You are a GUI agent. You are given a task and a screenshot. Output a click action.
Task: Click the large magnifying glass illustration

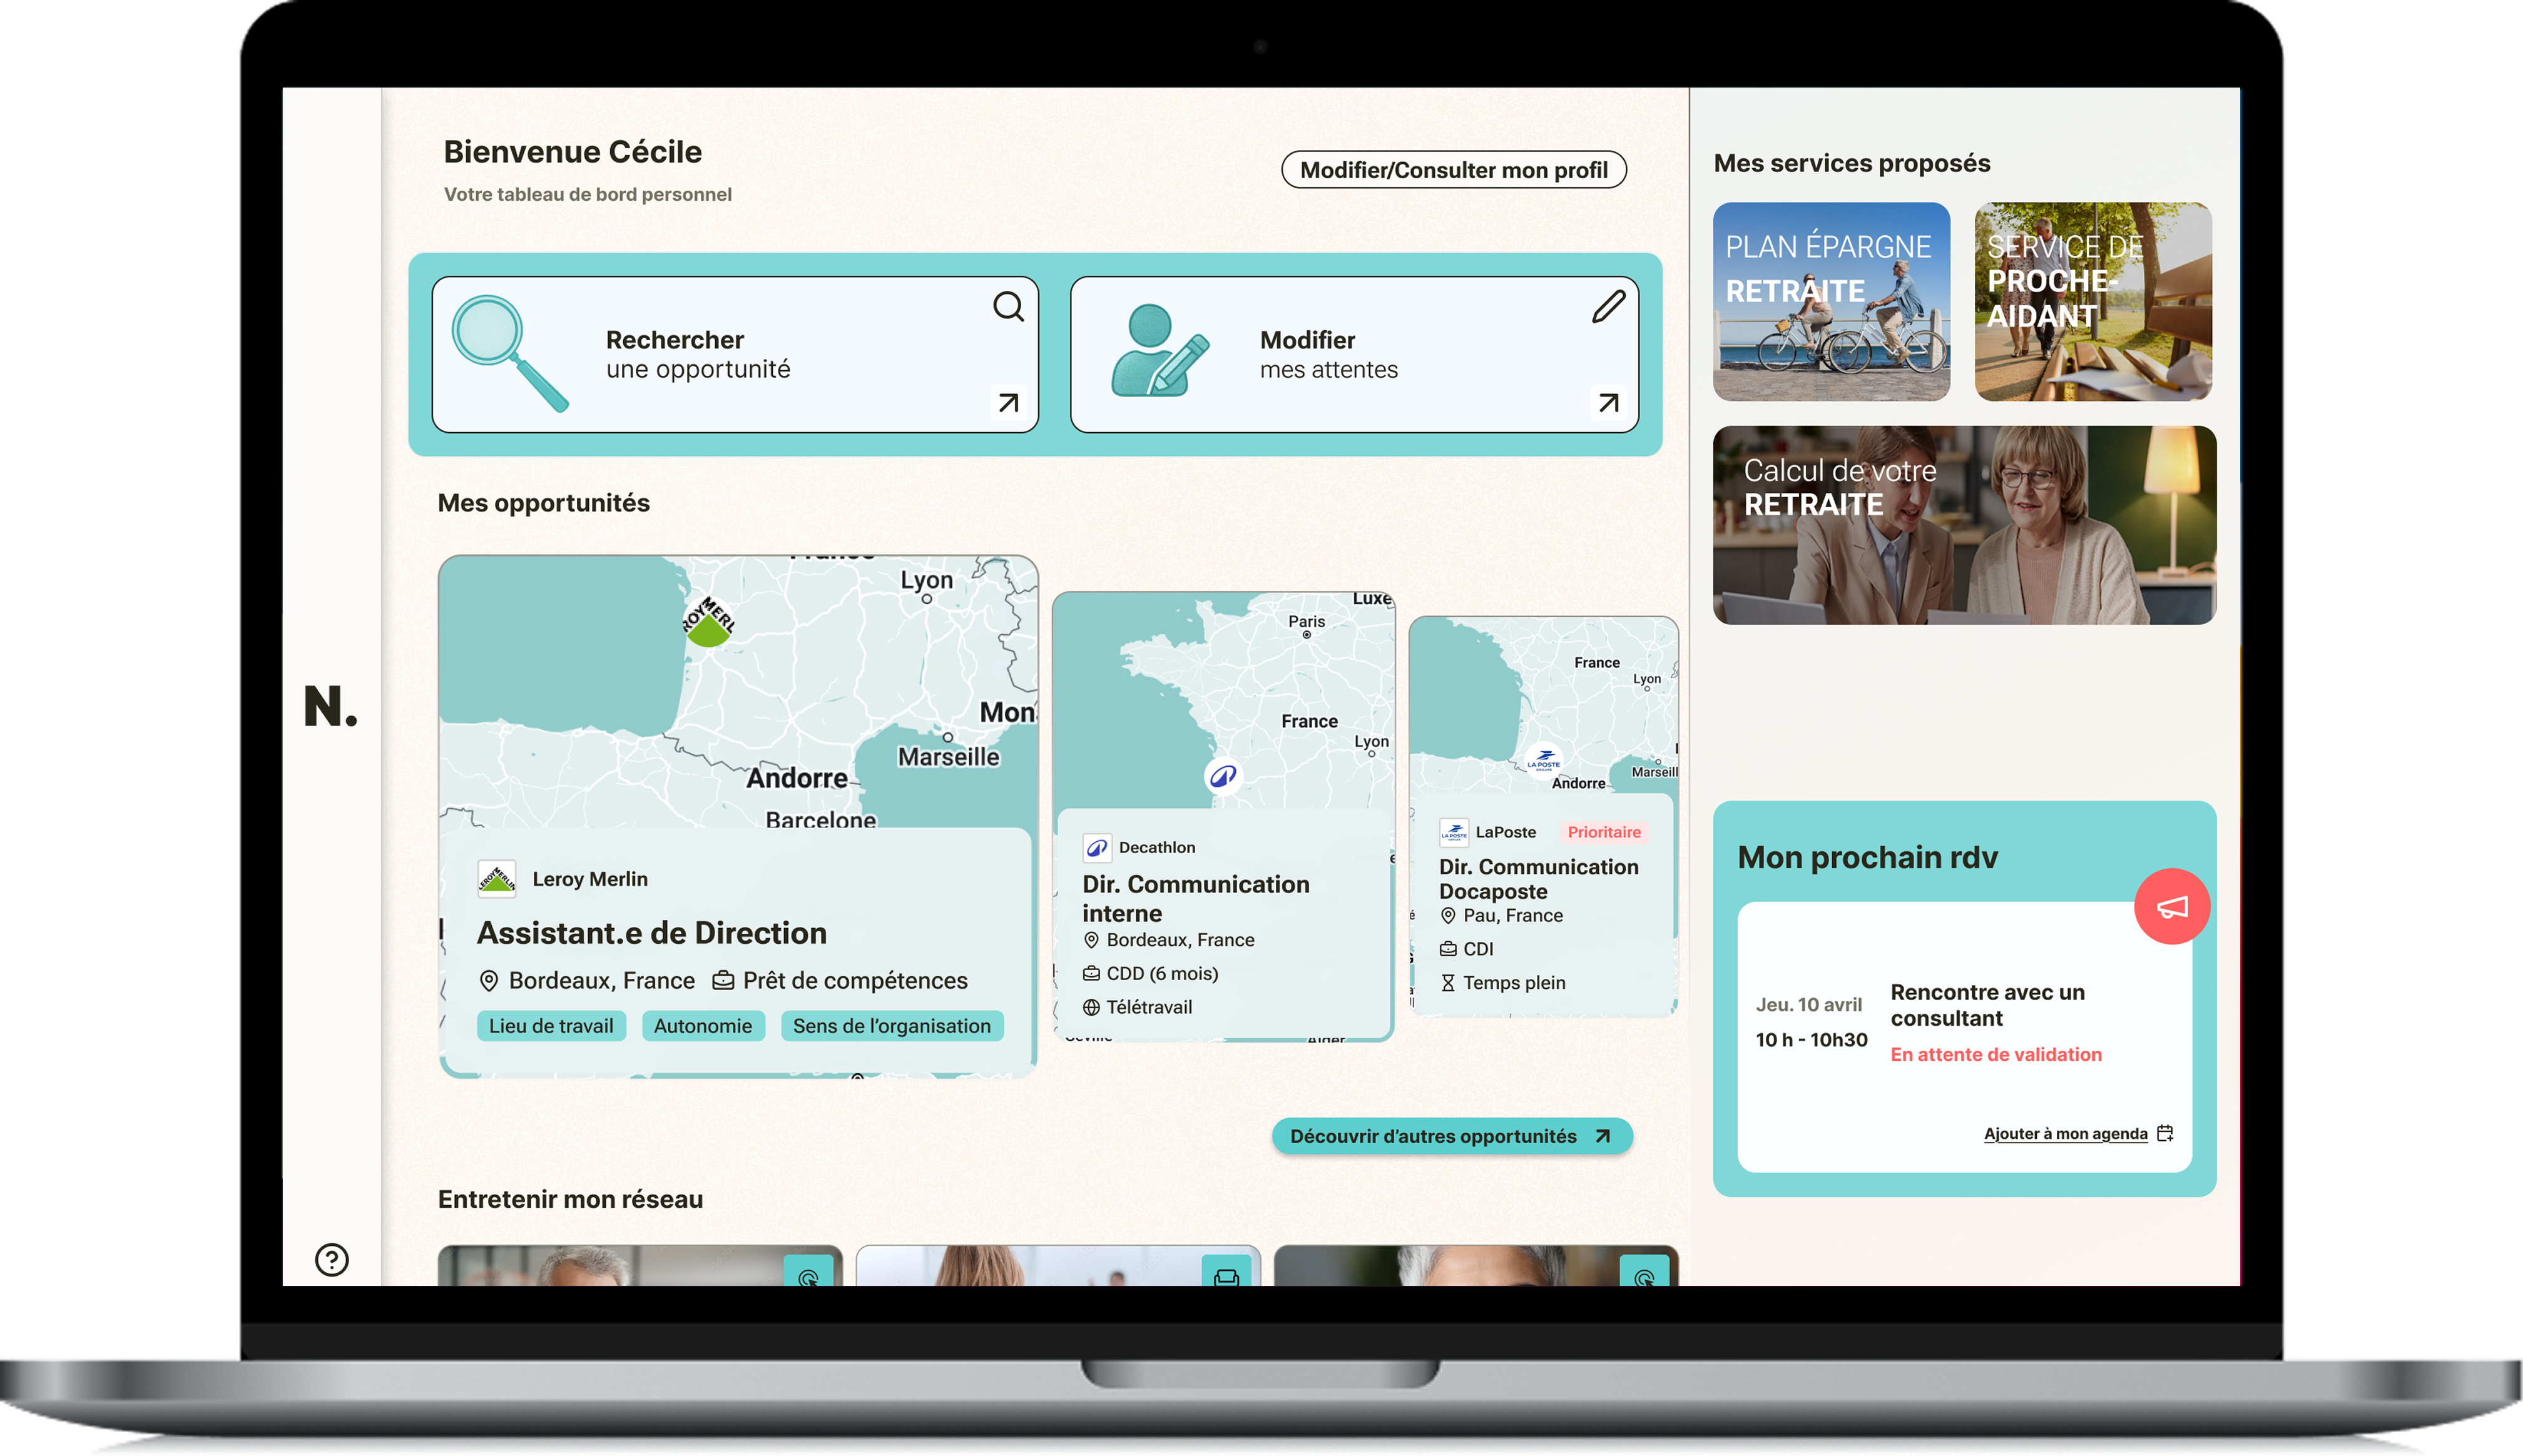click(x=509, y=353)
